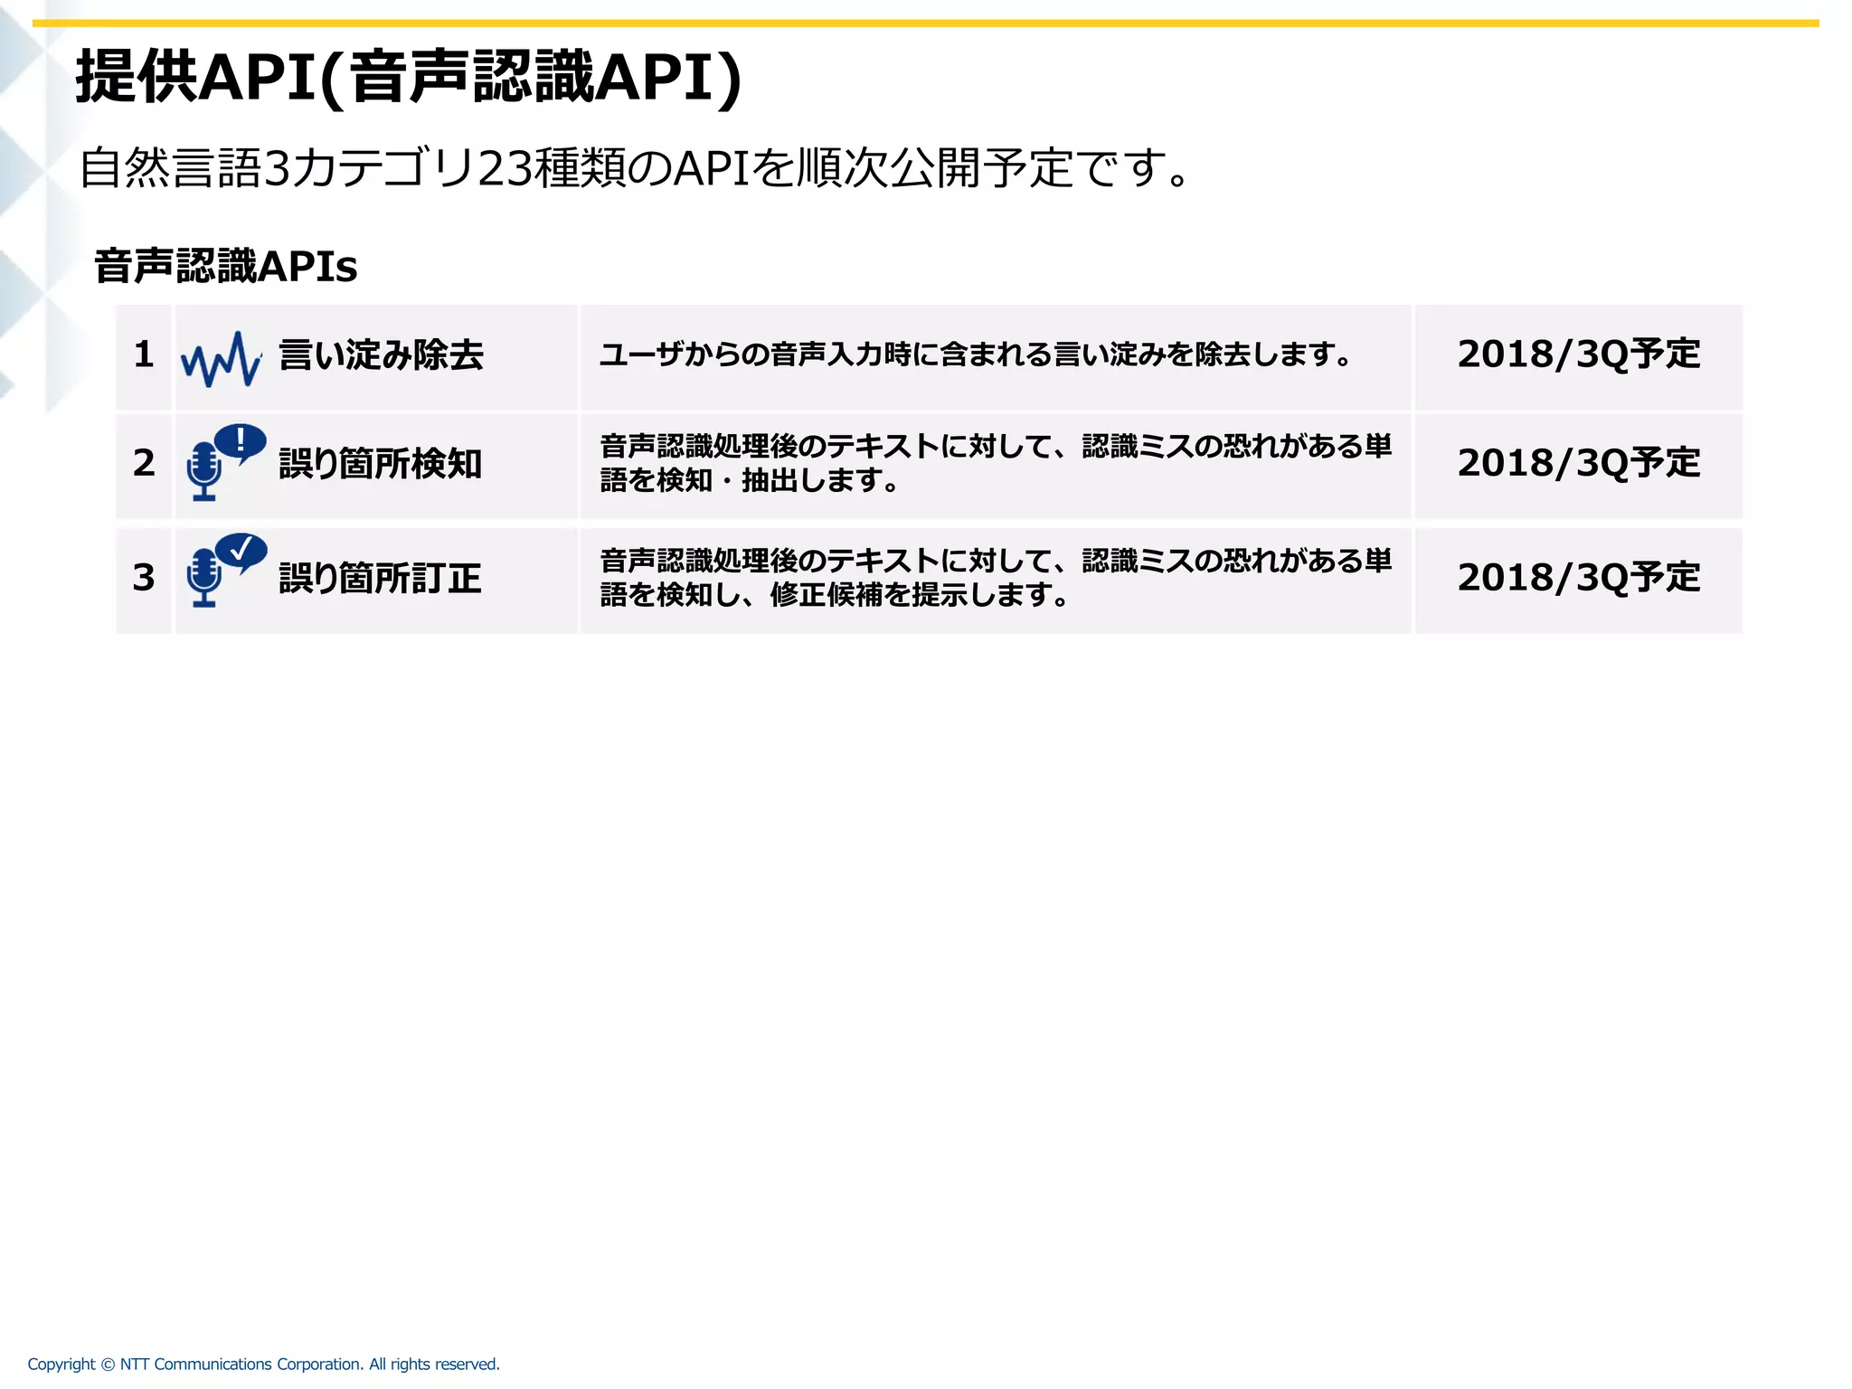
Task: Select the API name 誤り箇所検知
Action: tap(381, 463)
